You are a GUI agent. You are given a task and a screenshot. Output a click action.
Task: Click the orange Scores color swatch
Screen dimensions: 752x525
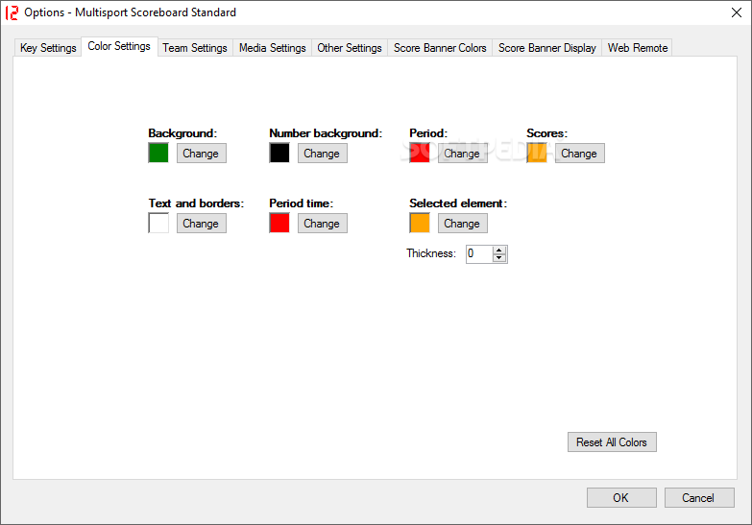coord(537,153)
